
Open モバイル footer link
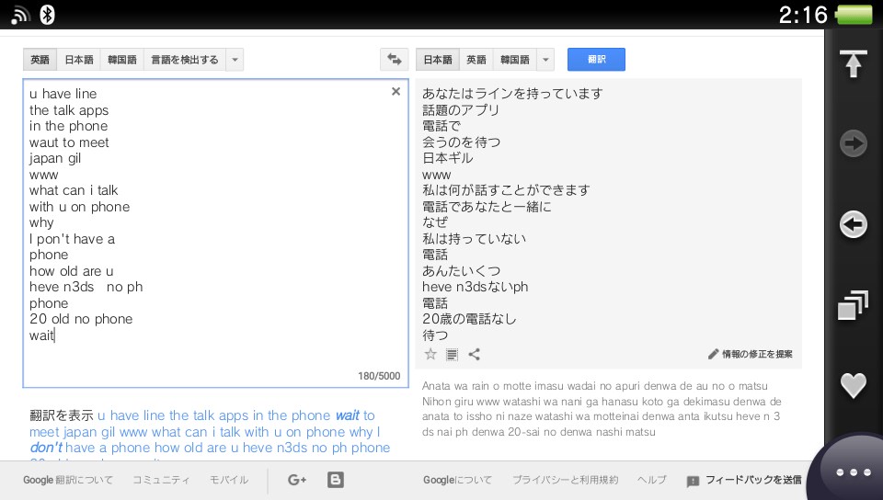tap(229, 480)
